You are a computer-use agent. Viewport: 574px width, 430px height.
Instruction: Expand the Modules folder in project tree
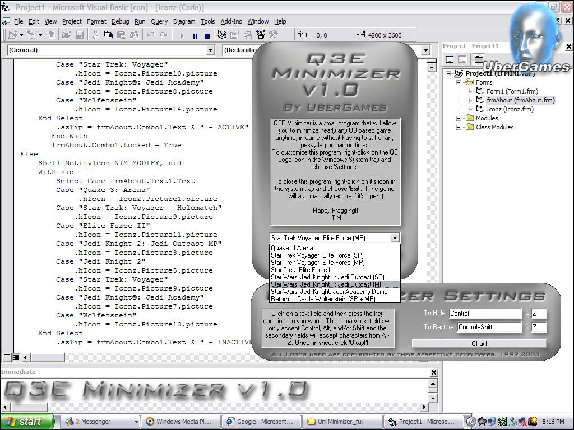point(459,118)
